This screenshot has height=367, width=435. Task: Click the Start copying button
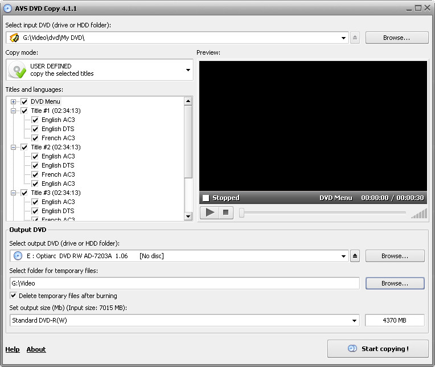378,349
